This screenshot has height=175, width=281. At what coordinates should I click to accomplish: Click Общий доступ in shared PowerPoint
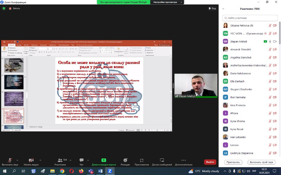(165, 45)
